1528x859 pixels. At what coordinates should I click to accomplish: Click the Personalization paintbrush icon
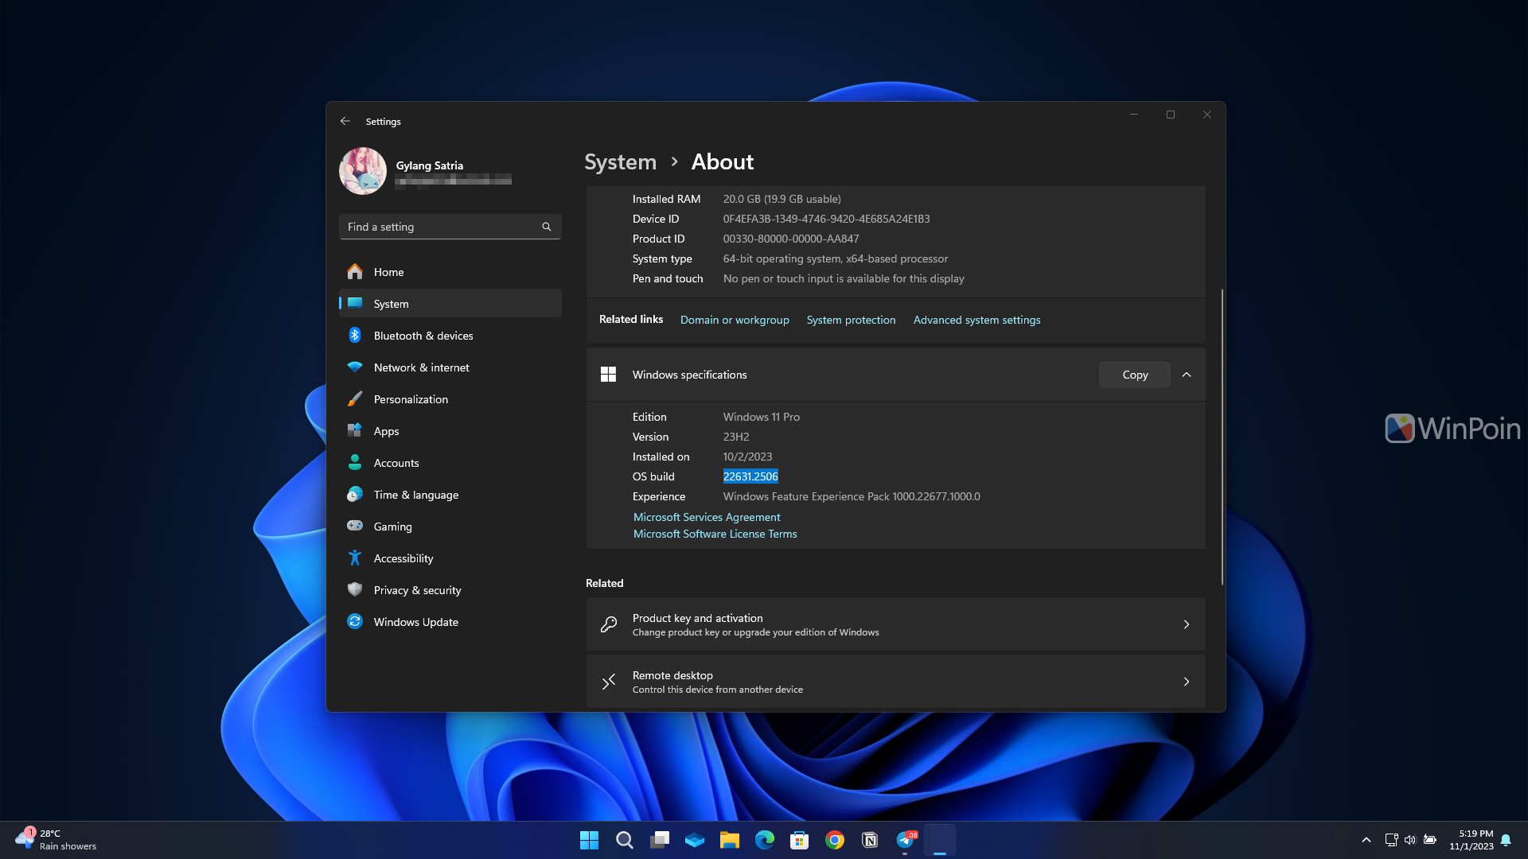355,399
